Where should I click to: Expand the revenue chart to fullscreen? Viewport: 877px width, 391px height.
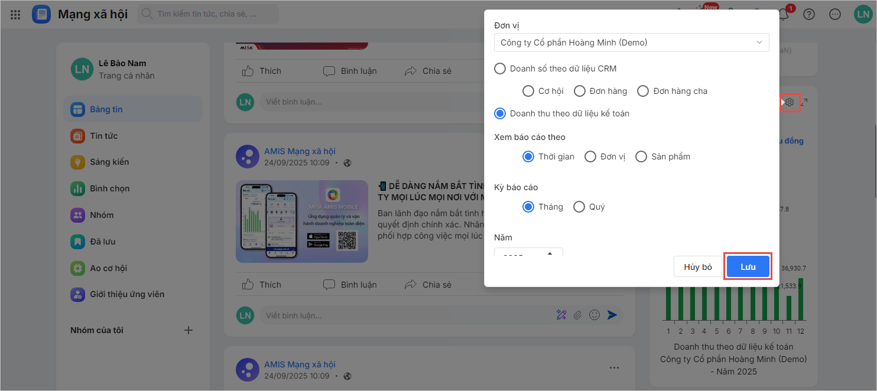804,102
